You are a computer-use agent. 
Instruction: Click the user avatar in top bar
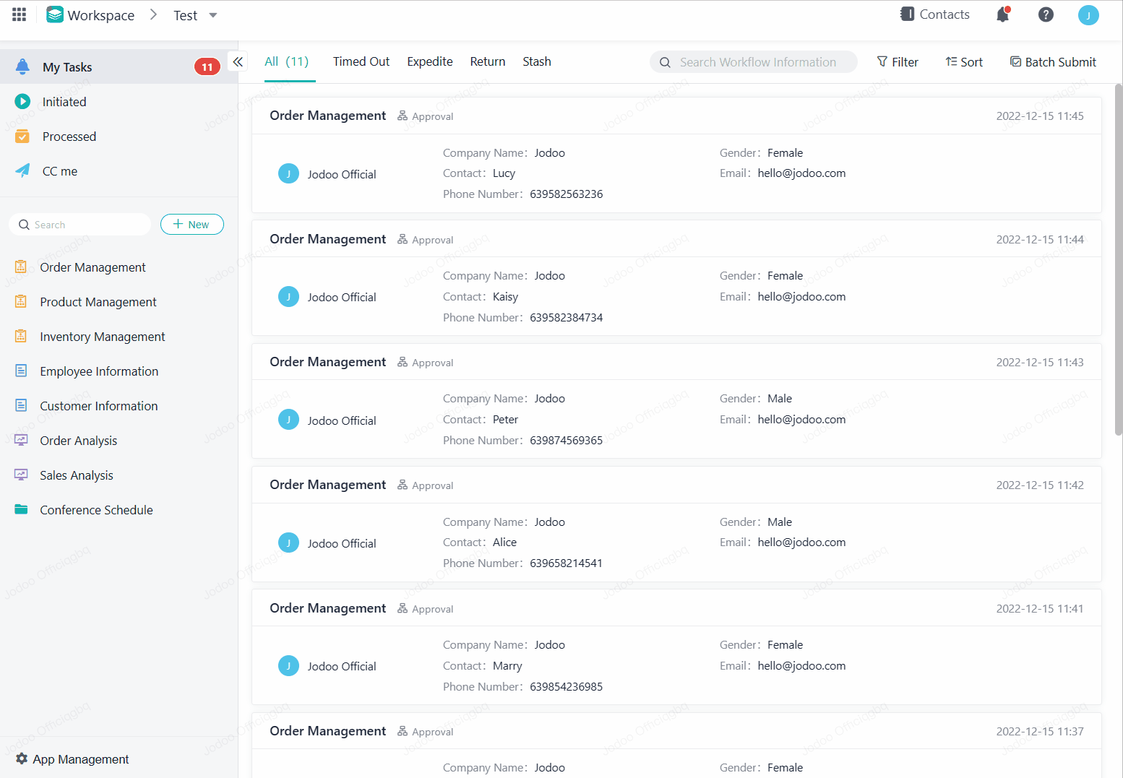coord(1088,15)
